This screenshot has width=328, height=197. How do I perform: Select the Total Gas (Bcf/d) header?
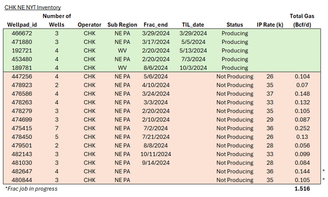click(x=302, y=20)
